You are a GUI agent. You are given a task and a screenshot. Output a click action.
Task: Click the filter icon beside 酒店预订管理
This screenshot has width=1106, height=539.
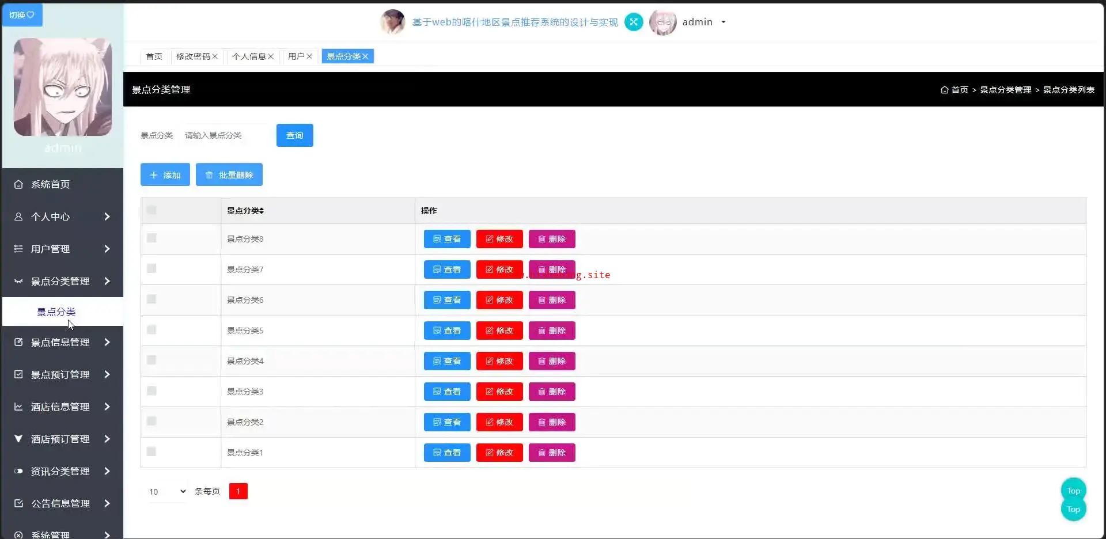[x=18, y=439]
